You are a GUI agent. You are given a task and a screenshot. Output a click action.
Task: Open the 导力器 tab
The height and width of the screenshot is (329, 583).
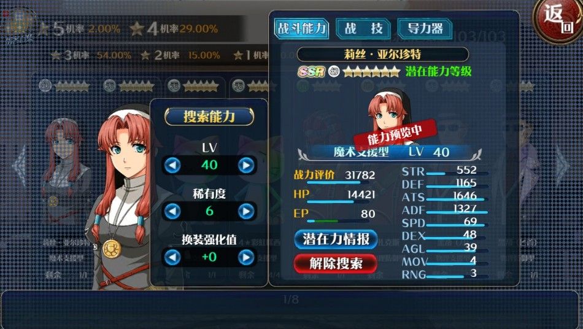pos(425,28)
